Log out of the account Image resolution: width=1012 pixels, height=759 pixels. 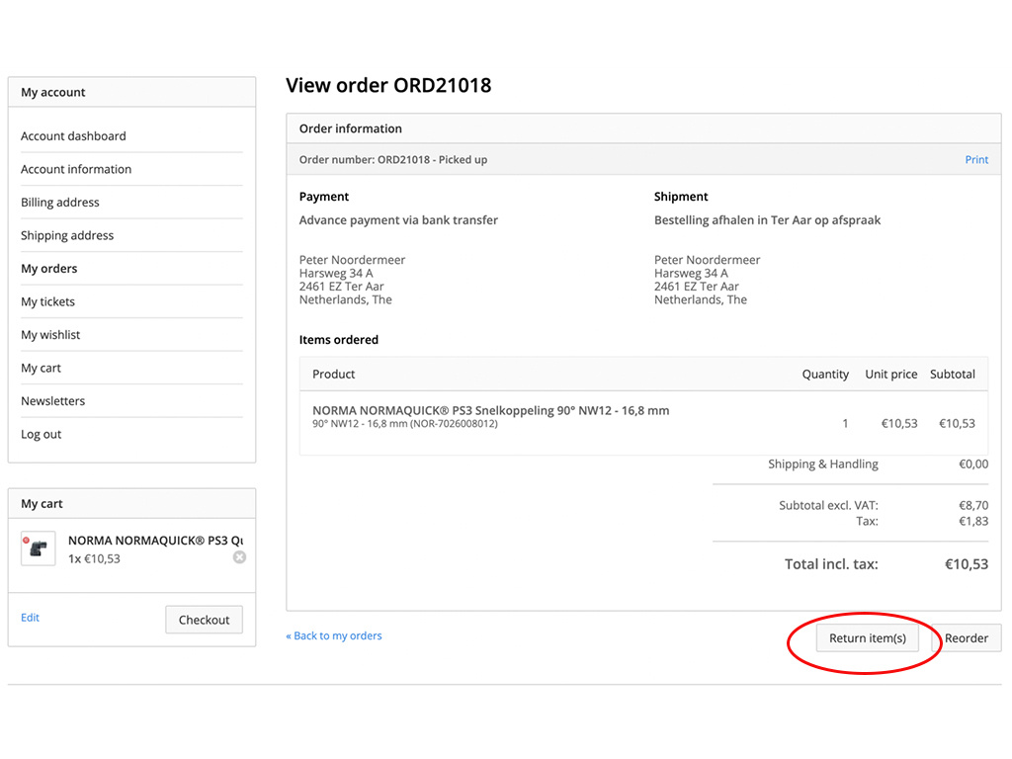42,434
